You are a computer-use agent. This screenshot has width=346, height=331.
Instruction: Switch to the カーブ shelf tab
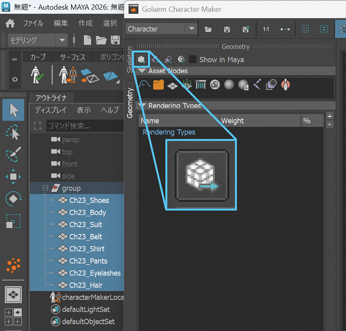[38, 57]
